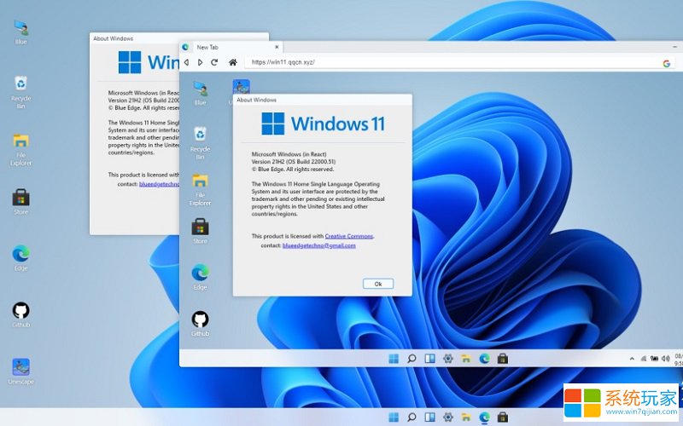Click the Google icon in address bar
The height and width of the screenshot is (426, 683).
[667, 63]
